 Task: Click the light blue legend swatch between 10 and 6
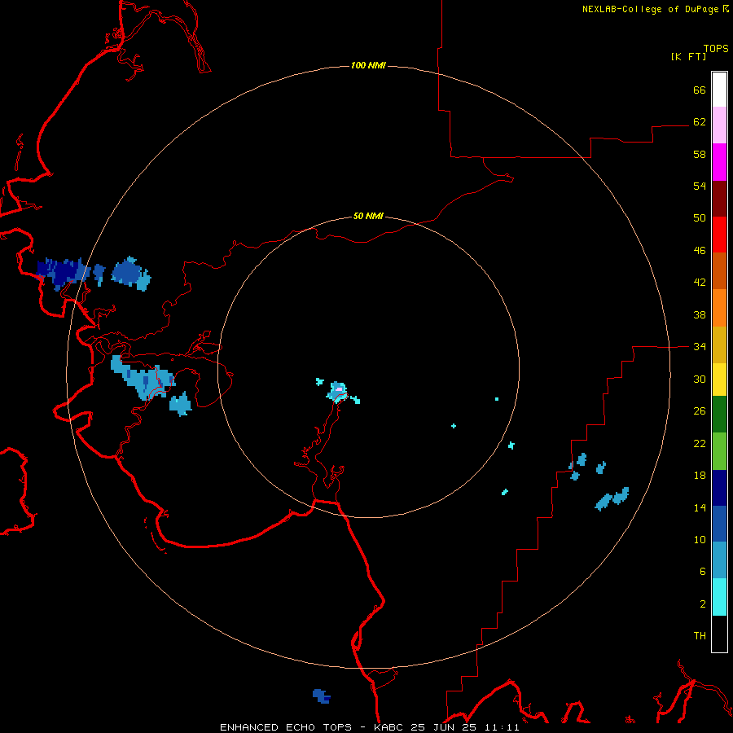pos(719,560)
